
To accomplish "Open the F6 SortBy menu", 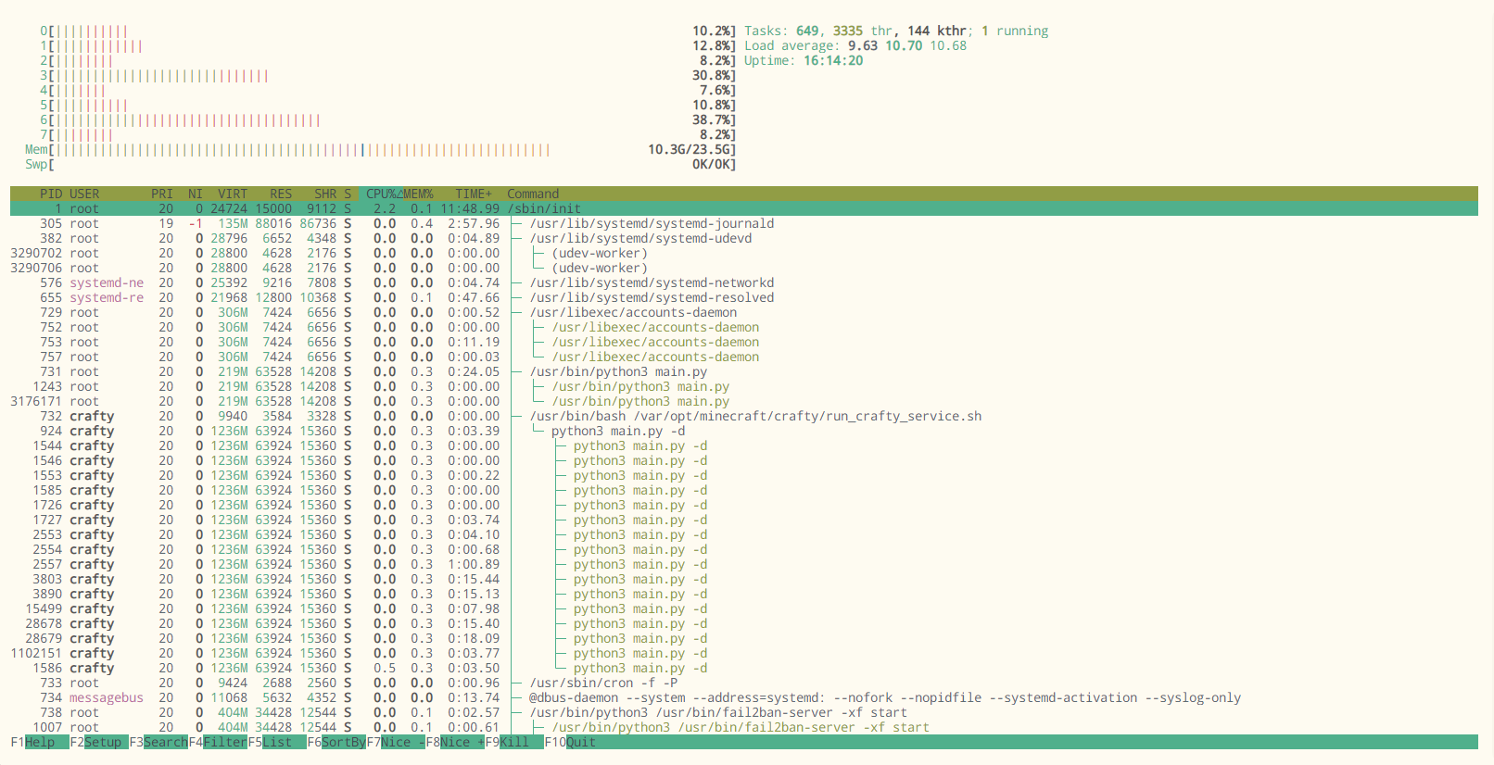I will pos(336,742).
